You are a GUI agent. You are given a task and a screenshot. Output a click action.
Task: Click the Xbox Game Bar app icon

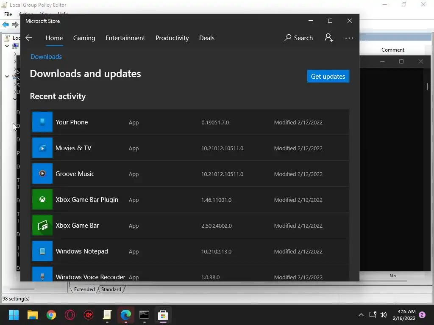click(x=42, y=225)
